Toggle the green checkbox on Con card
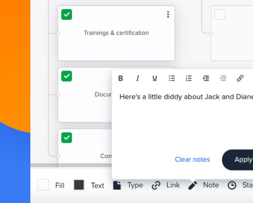Image resolution: width=253 pixels, height=203 pixels. (x=67, y=138)
